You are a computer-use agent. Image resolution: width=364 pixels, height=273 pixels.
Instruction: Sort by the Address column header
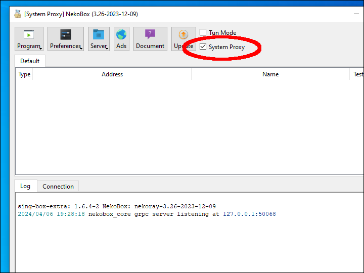tap(112, 74)
